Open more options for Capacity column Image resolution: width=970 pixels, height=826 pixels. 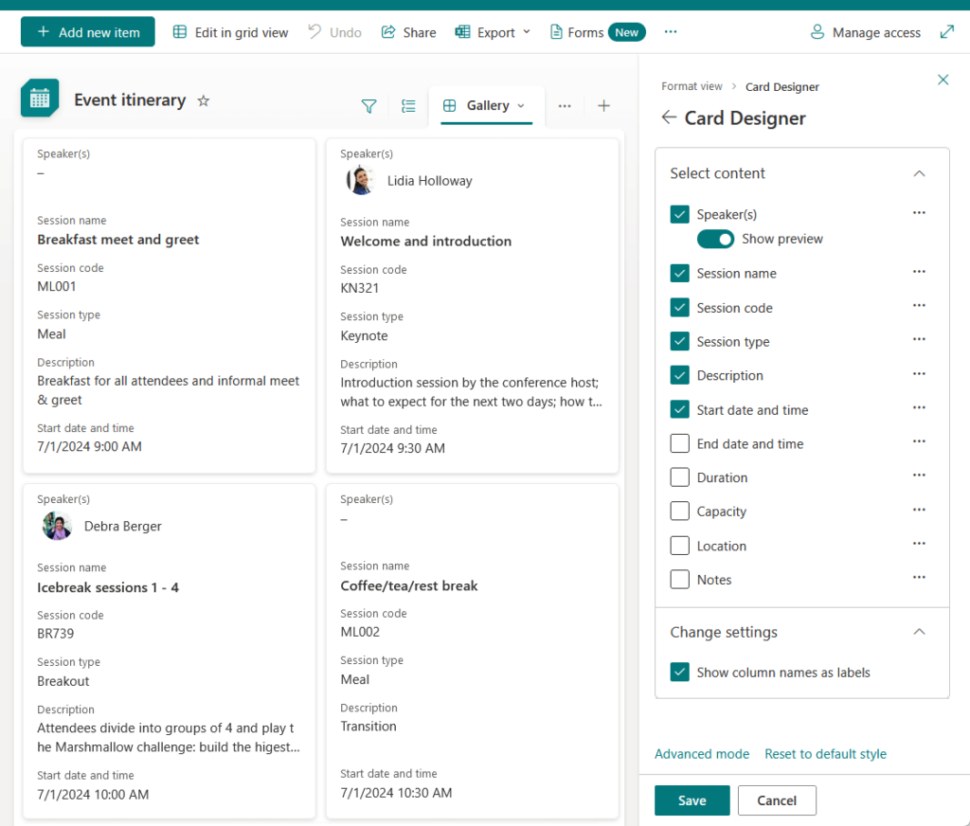(919, 510)
